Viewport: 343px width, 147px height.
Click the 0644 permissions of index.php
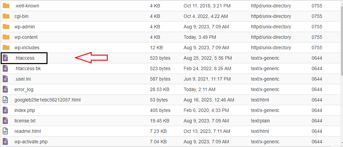(x=317, y=111)
